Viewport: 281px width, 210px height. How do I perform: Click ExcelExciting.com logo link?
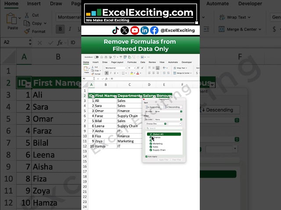pos(140,14)
